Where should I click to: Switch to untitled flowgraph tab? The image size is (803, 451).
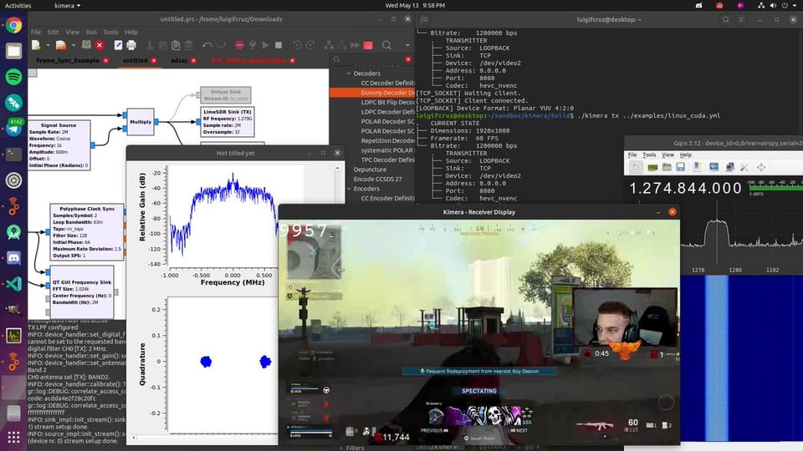tap(135, 60)
